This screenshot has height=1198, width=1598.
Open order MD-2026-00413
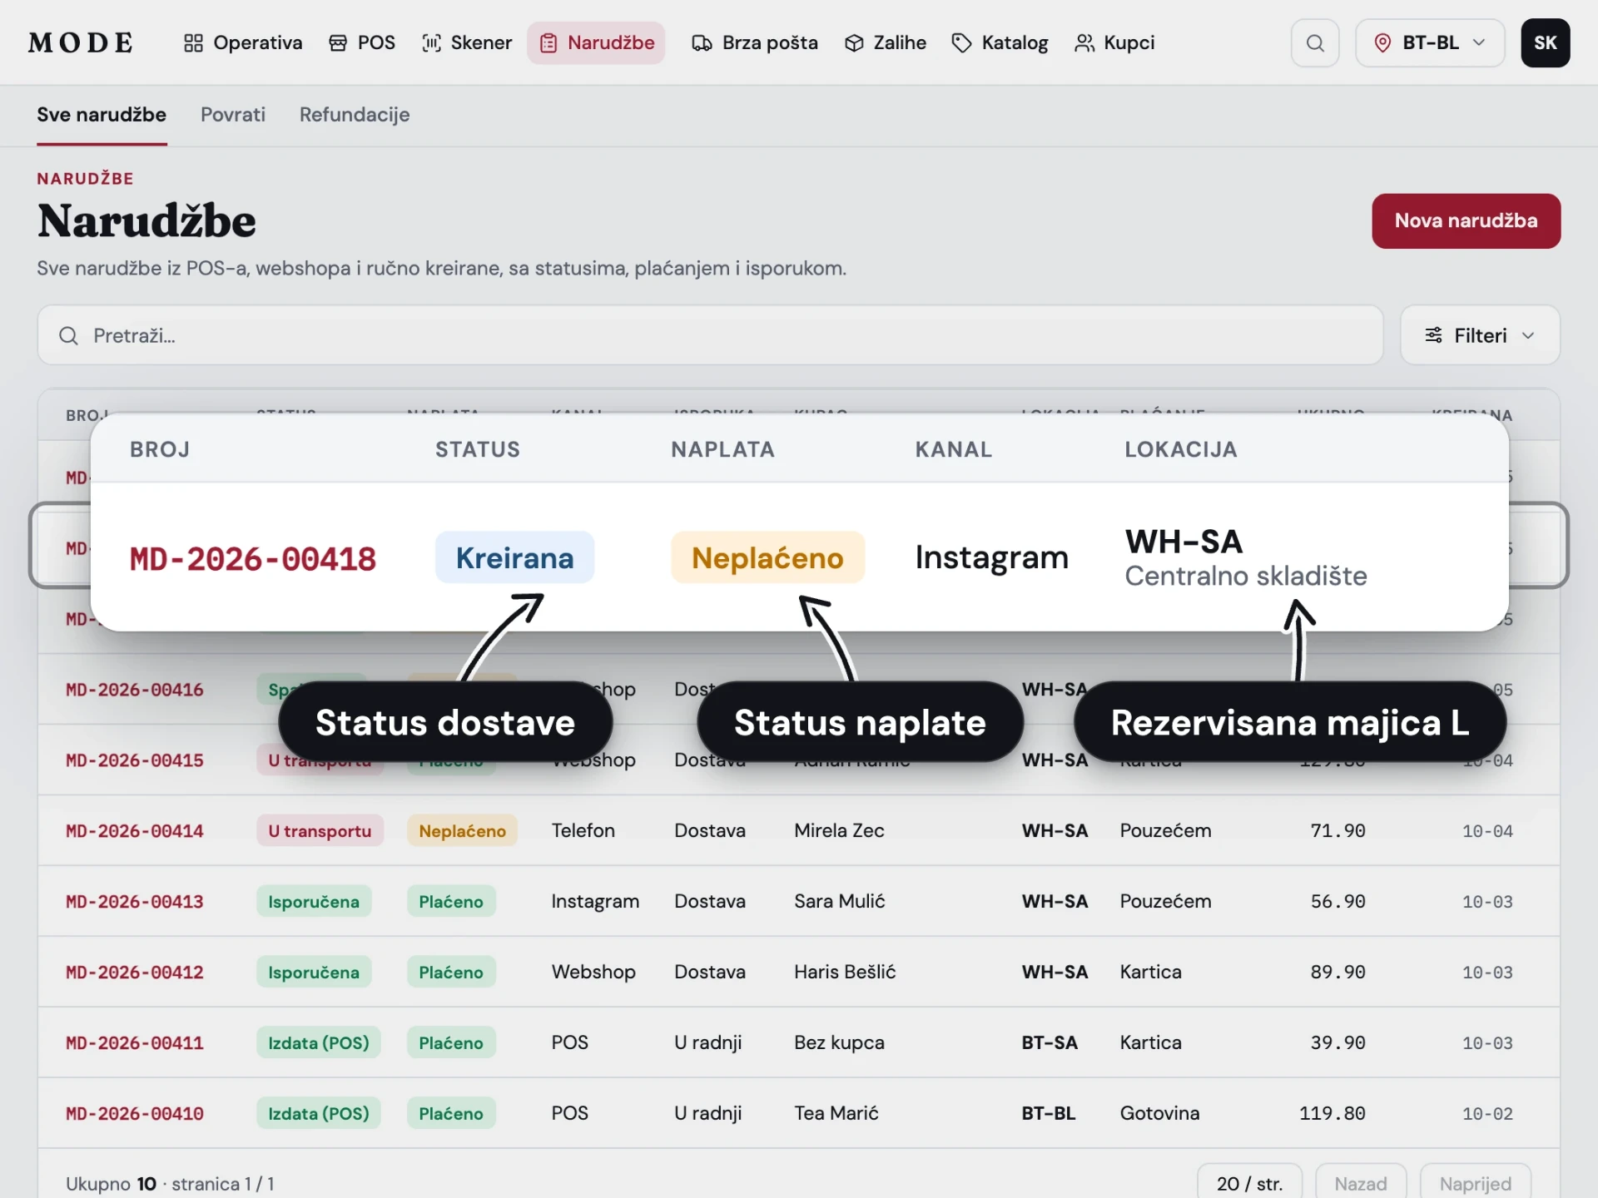coord(135,902)
